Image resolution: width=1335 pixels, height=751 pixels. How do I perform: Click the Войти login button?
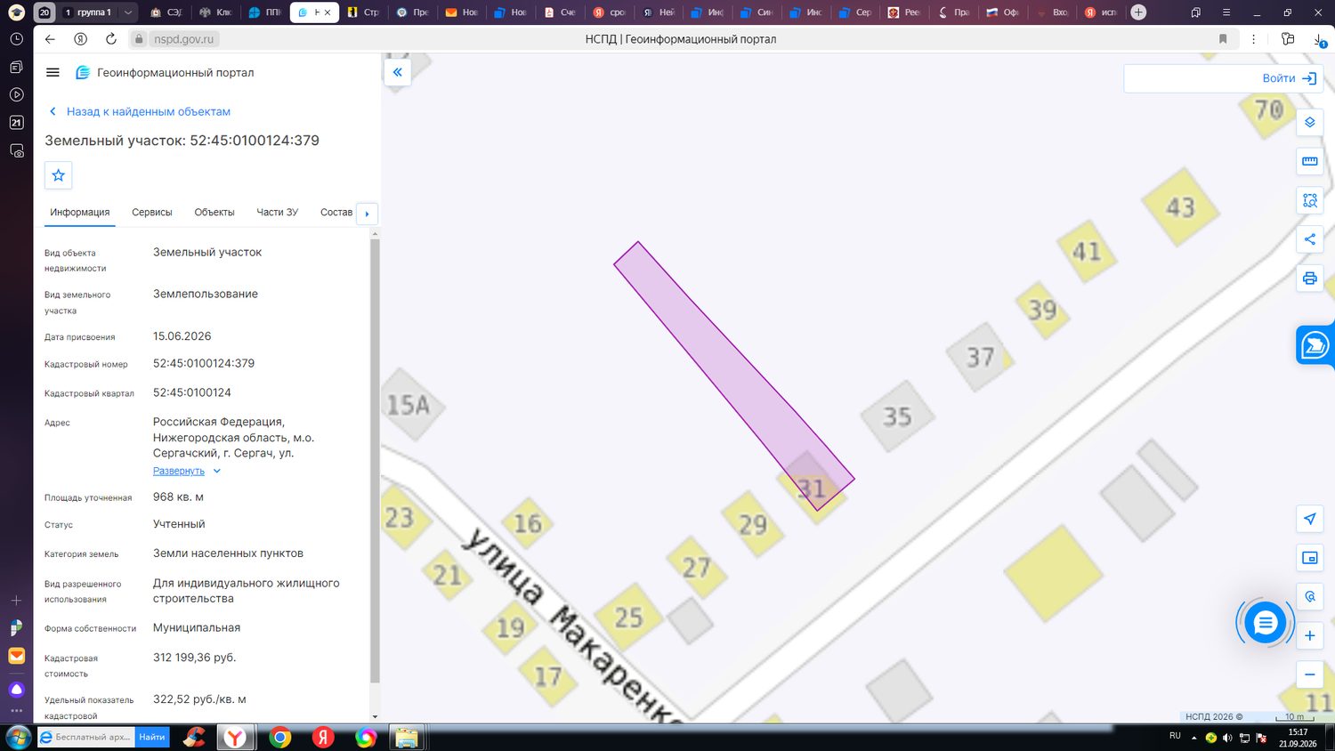1289,78
